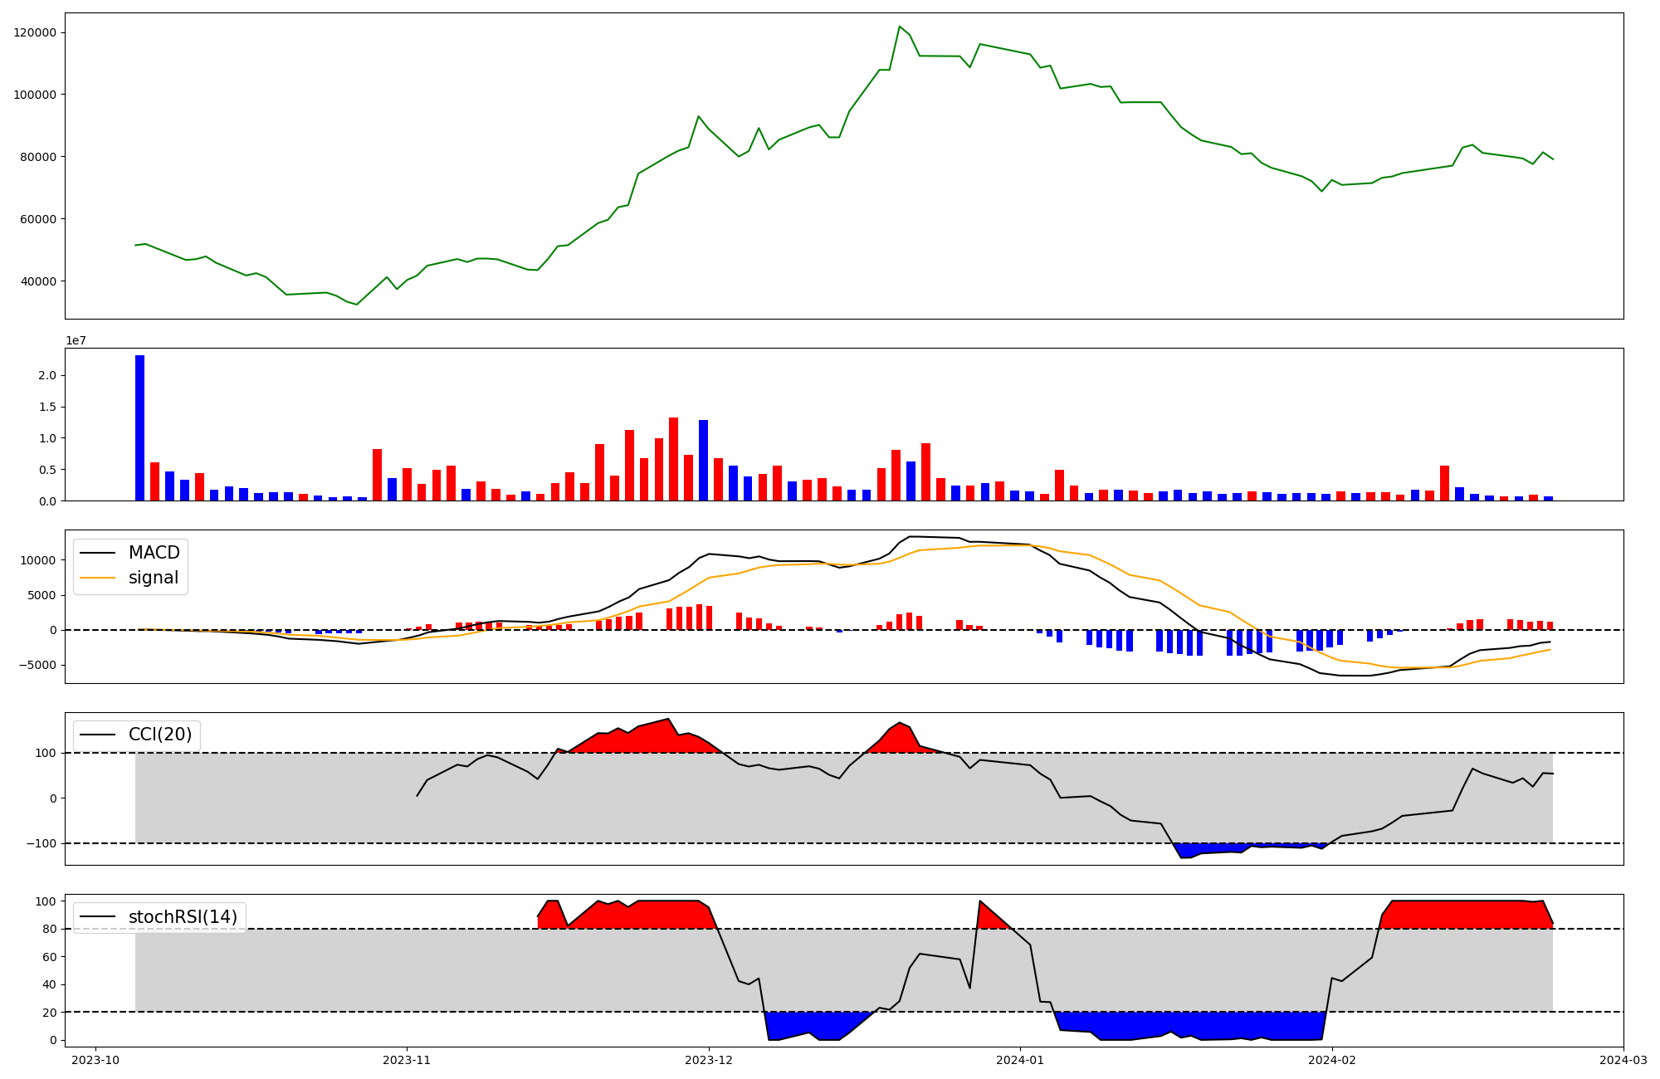Screen dimensions: 1660x1079
Task: Click the 80 stochRSI axis label
Action: (x=50, y=929)
